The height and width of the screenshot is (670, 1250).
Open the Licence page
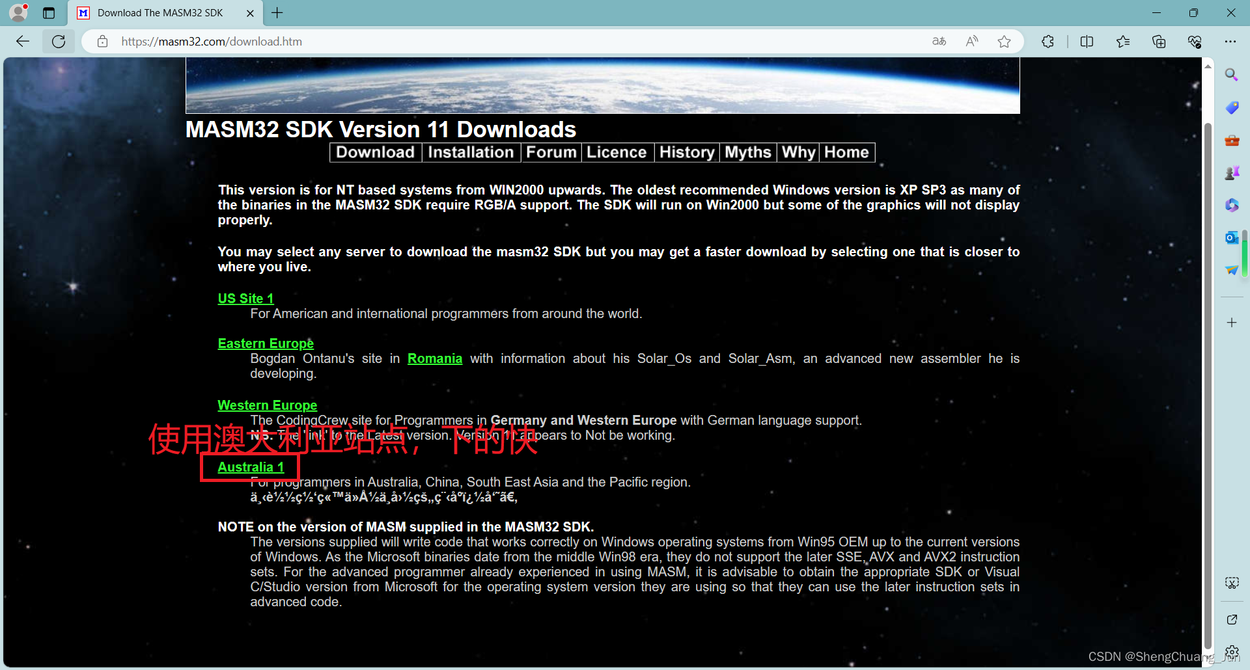click(617, 152)
